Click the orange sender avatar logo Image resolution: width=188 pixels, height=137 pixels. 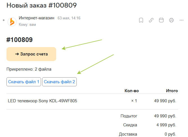tap(12, 22)
